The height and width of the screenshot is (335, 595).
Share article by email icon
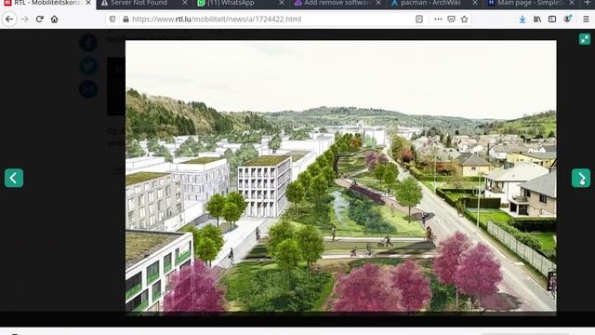(88, 89)
